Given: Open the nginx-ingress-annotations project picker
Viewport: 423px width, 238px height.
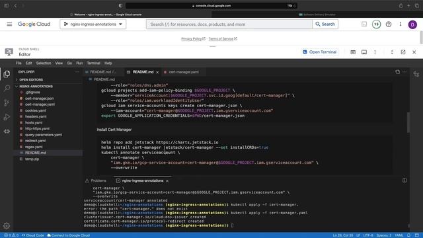Looking at the screenshot, I should click(x=93, y=24).
